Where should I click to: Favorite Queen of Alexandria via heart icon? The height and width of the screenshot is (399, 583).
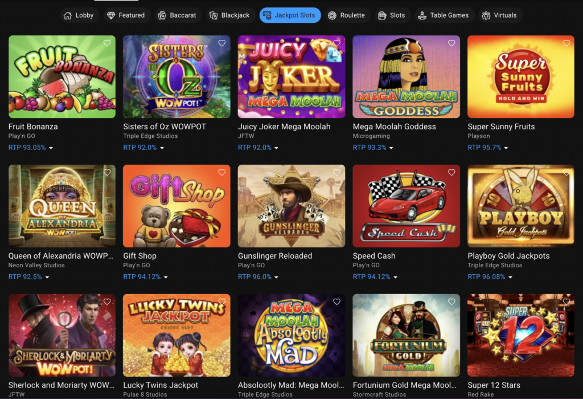[107, 172]
